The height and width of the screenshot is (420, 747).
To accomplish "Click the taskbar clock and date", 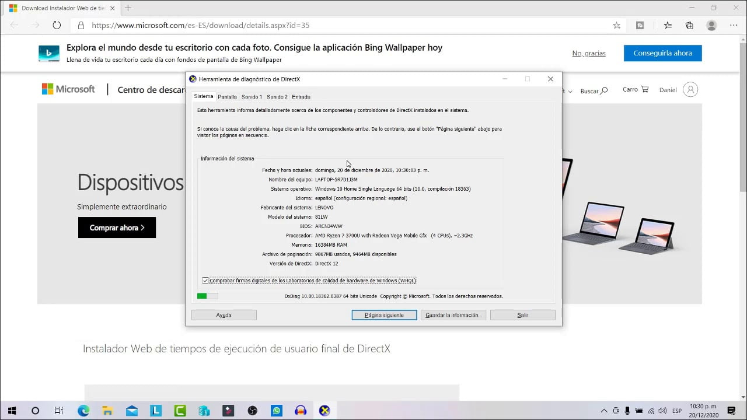I will (x=704, y=411).
